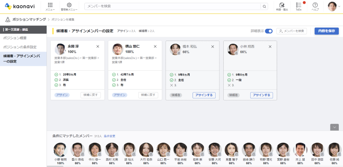Select ポジションの条件設定 in the sidebar
This screenshot has width=343, height=167.
click(20, 47)
